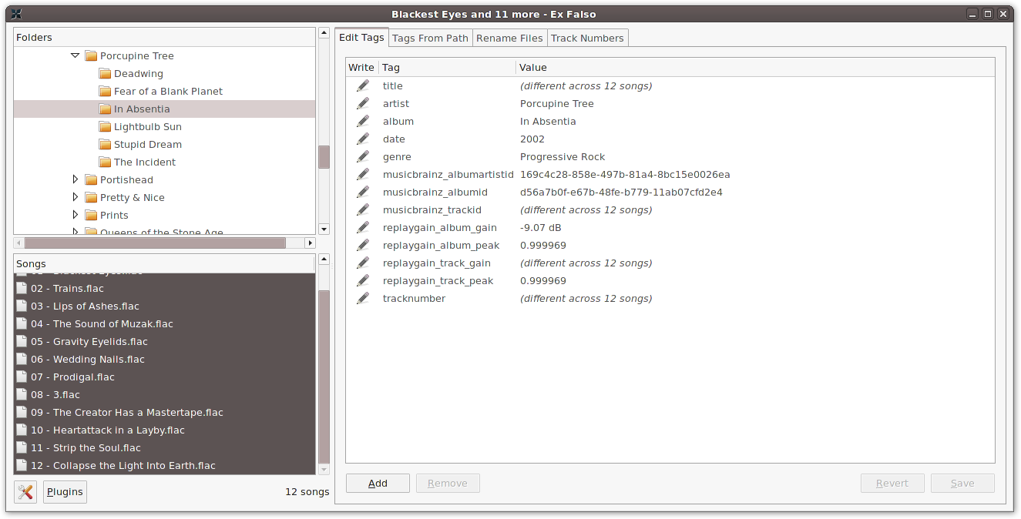This screenshot has height=519, width=1021.
Task: Click the Stupid Dream folder icon
Action: tap(106, 144)
